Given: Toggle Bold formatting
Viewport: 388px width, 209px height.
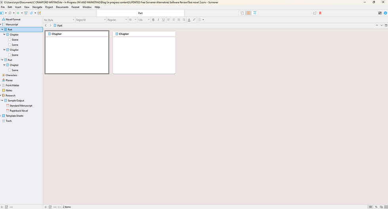Looking at the screenshot, I should coord(153,19).
